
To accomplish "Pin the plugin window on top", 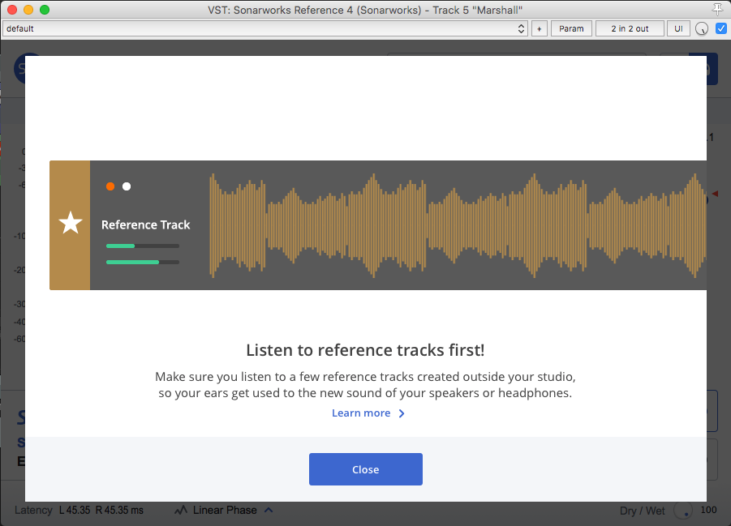I will (x=717, y=9).
